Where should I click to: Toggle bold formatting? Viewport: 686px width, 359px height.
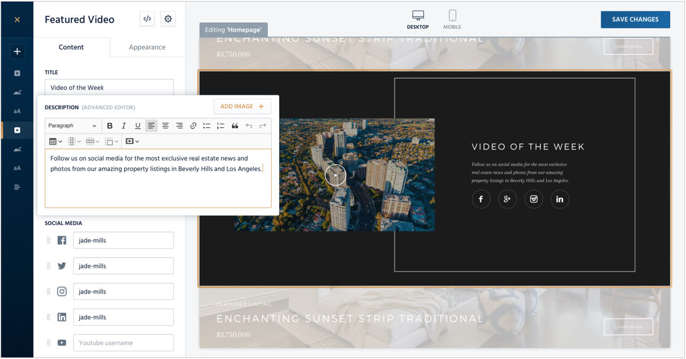pyautogui.click(x=110, y=126)
